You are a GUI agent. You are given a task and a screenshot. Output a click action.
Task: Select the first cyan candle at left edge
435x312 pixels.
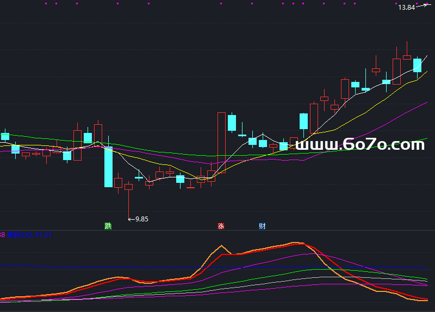point(5,136)
